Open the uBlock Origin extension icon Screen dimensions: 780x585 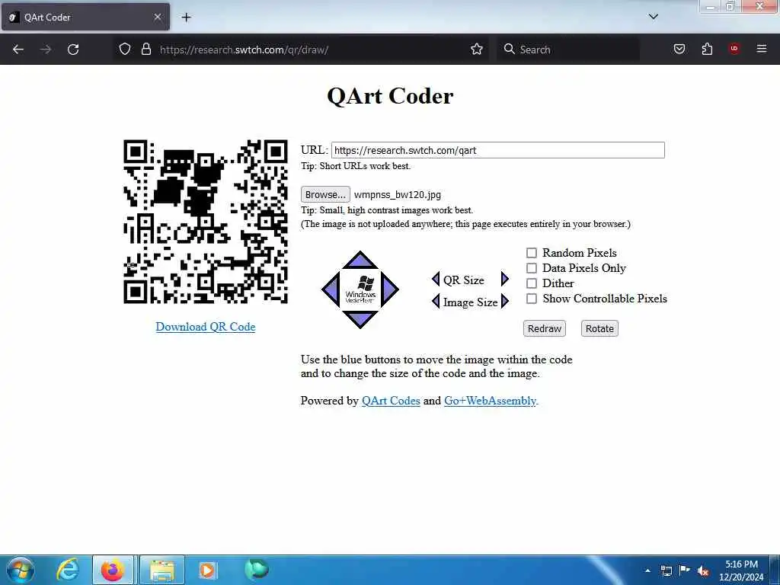pos(734,48)
